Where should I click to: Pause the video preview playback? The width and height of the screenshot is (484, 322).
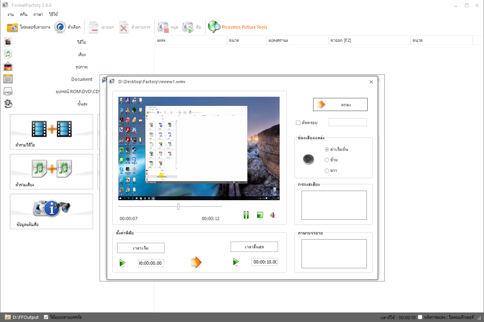246,215
